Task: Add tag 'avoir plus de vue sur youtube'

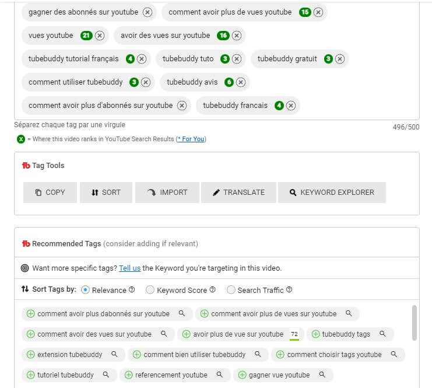Action: pyautogui.click(x=186, y=334)
